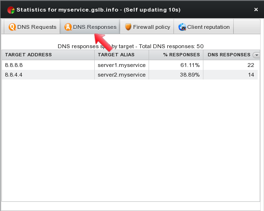The image size is (264, 211).
Task: Click the Client reputation globe icon
Action: (x=182, y=27)
